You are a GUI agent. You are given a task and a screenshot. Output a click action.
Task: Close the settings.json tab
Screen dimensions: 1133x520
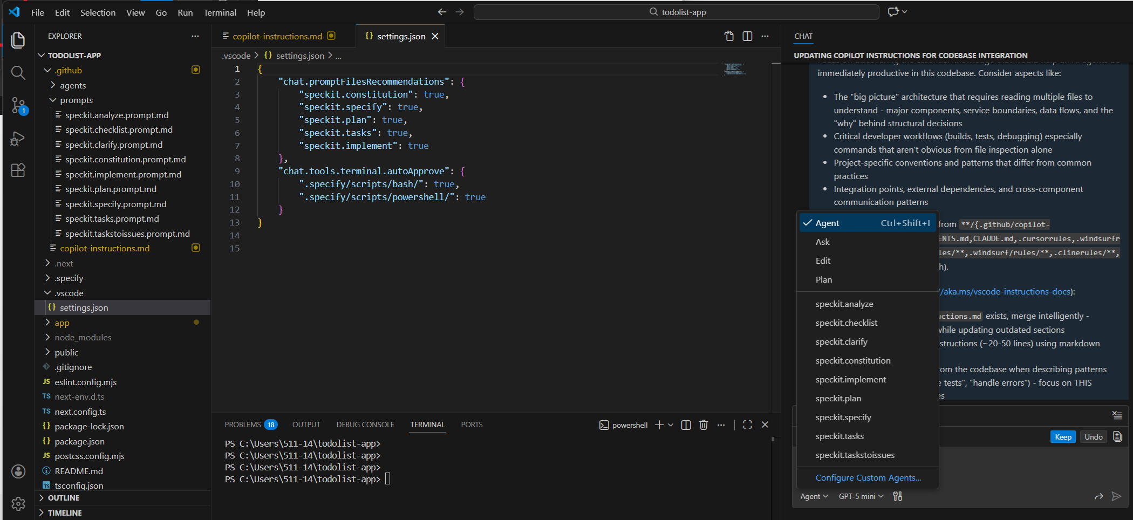[435, 36]
